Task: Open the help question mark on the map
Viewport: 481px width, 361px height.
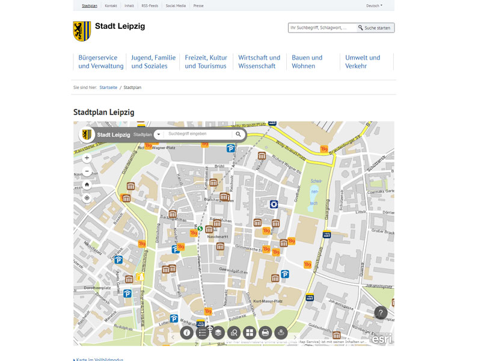Action: click(379, 313)
